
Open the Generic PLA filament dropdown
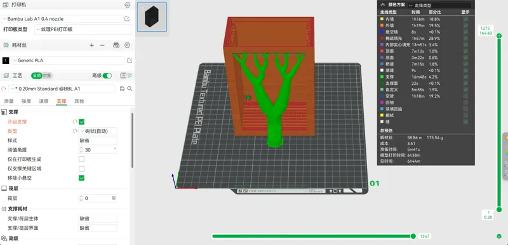(x=68, y=60)
